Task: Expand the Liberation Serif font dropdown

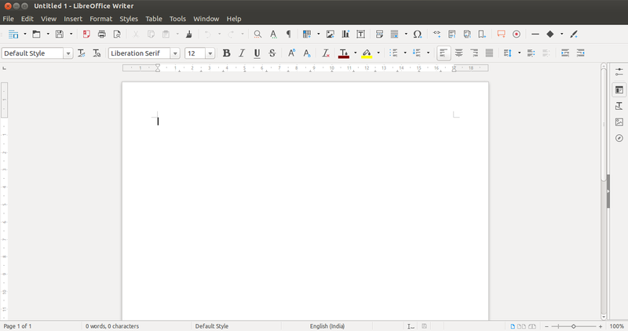Action: 175,53
